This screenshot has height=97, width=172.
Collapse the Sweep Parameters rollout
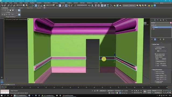(157, 70)
